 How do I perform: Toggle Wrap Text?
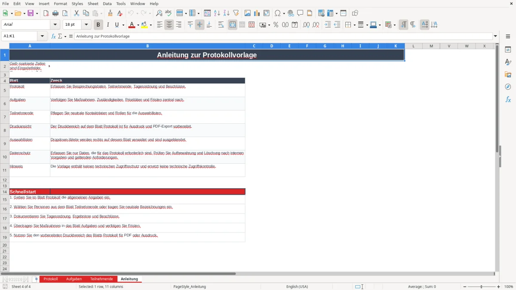tap(221, 25)
